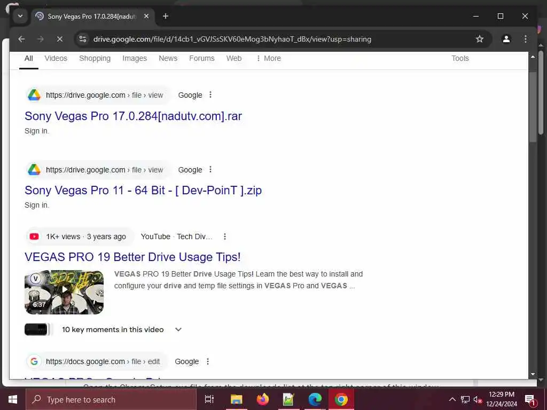The image size is (547, 410).
Task: Open the notification center icon
Action: click(530, 399)
